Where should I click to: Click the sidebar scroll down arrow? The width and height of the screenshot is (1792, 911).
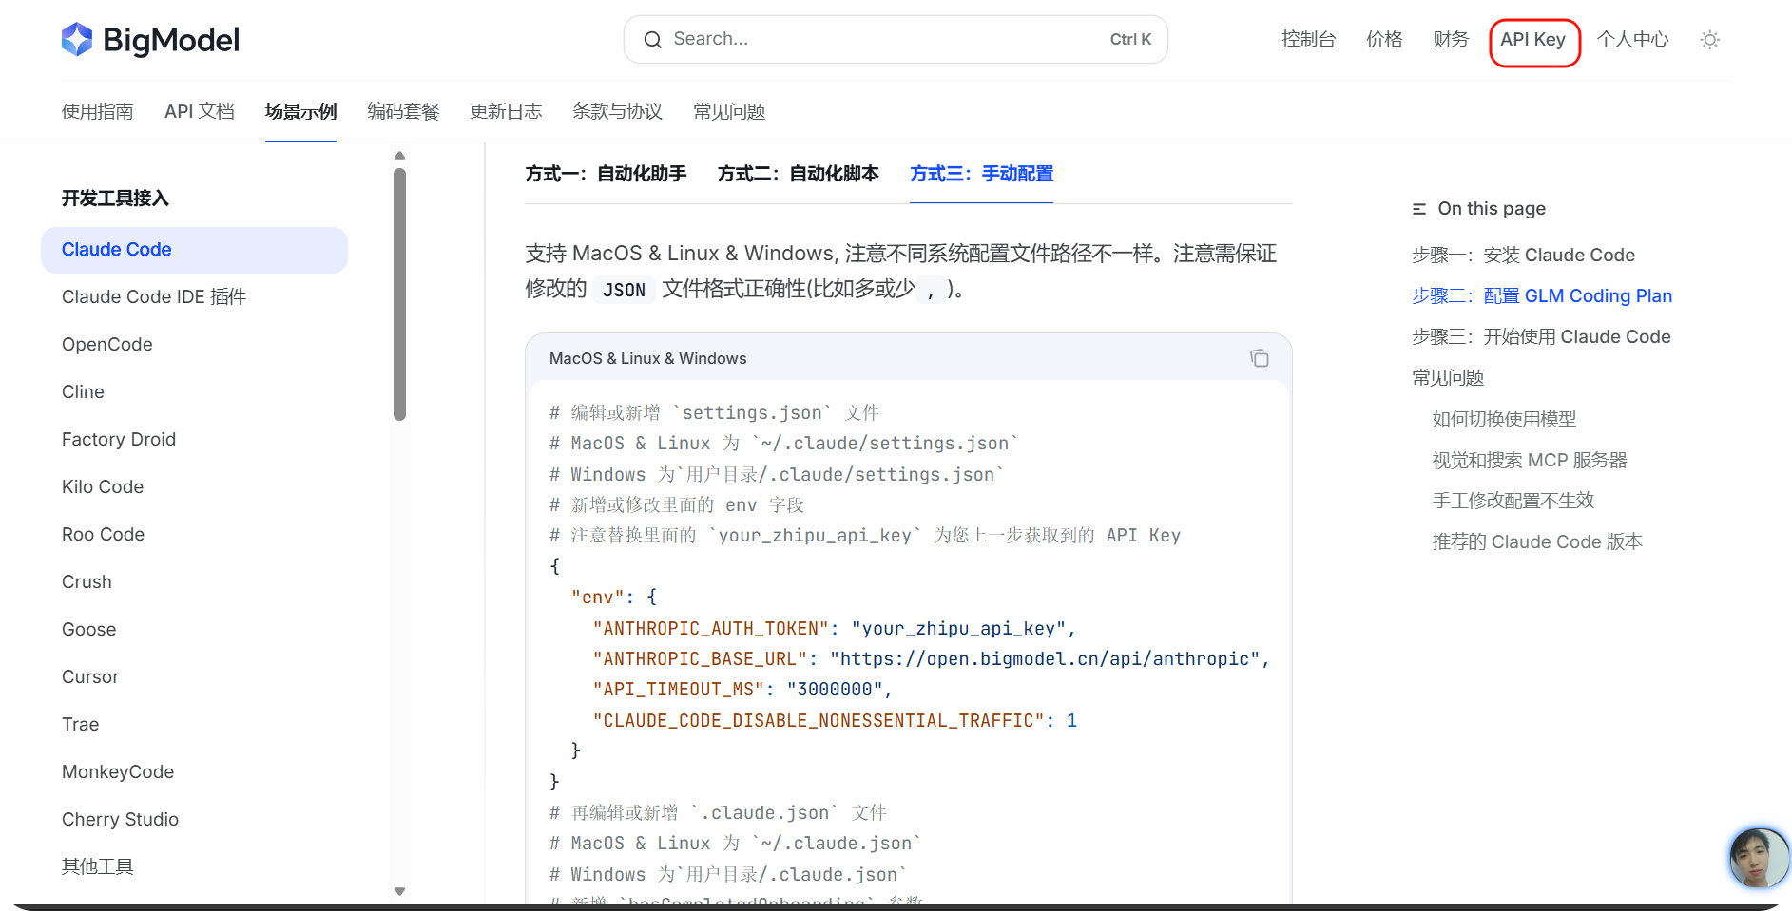point(399,891)
